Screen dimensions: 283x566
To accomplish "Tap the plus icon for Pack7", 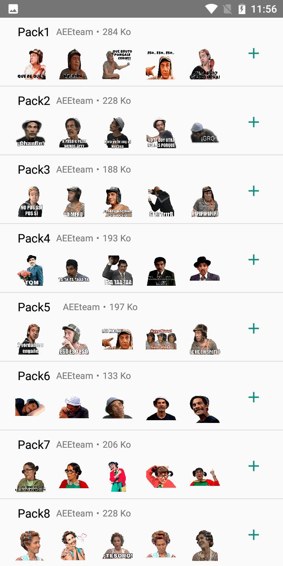I will 254,466.
